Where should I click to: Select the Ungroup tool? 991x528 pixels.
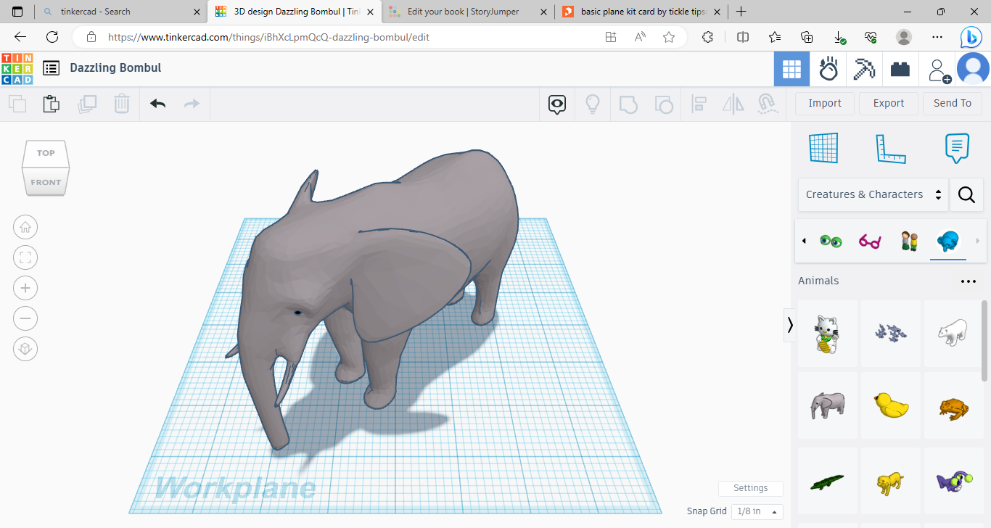coord(663,104)
